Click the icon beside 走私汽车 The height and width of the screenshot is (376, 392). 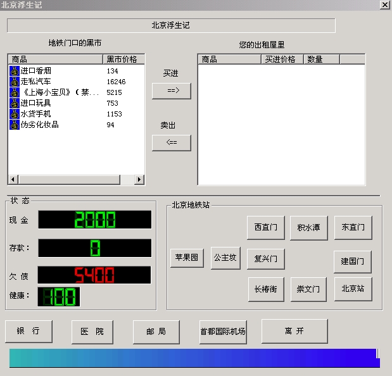tap(15, 82)
